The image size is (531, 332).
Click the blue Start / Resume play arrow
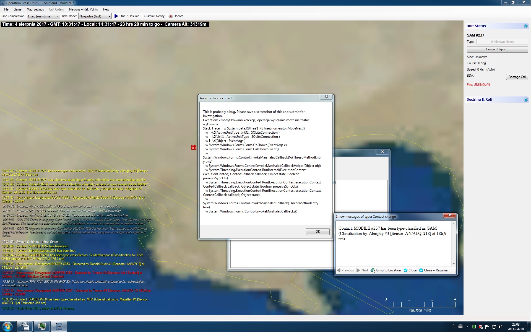[x=116, y=16]
